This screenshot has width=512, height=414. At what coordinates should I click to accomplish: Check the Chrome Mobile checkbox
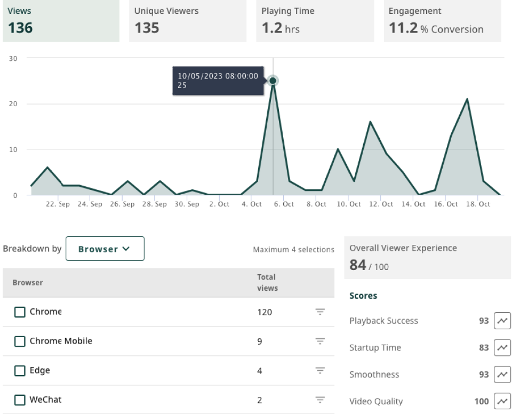20,341
